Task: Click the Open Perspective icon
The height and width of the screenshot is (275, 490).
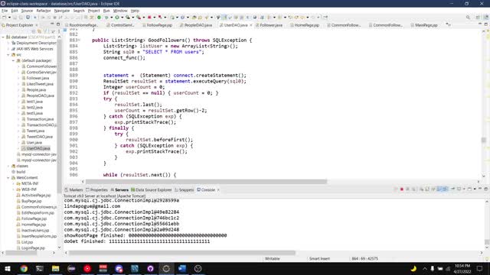Action: 478,18
